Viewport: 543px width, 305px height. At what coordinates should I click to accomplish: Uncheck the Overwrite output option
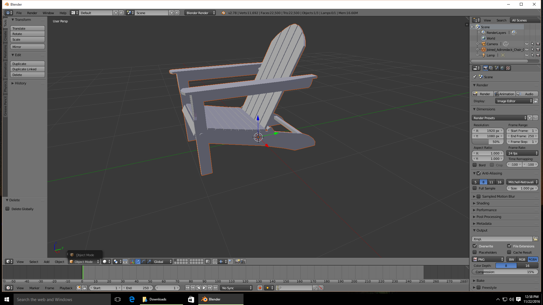pyautogui.click(x=475, y=246)
